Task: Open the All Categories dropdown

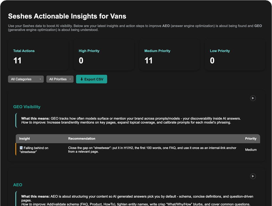Action: [26, 79]
